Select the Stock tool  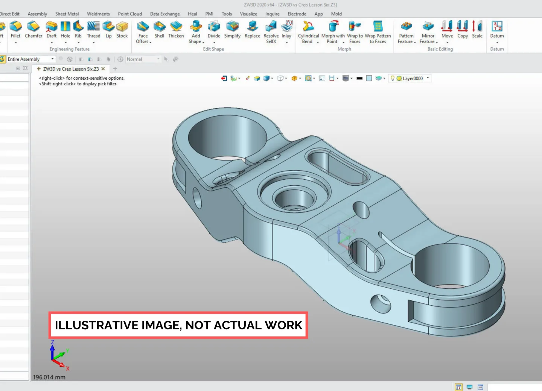pyautogui.click(x=122, y=29)
